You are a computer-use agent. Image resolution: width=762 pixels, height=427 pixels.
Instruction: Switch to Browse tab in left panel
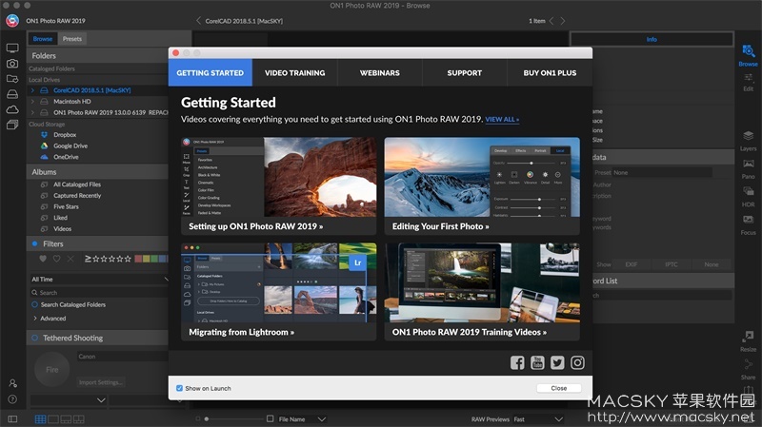tap(43, 39)
